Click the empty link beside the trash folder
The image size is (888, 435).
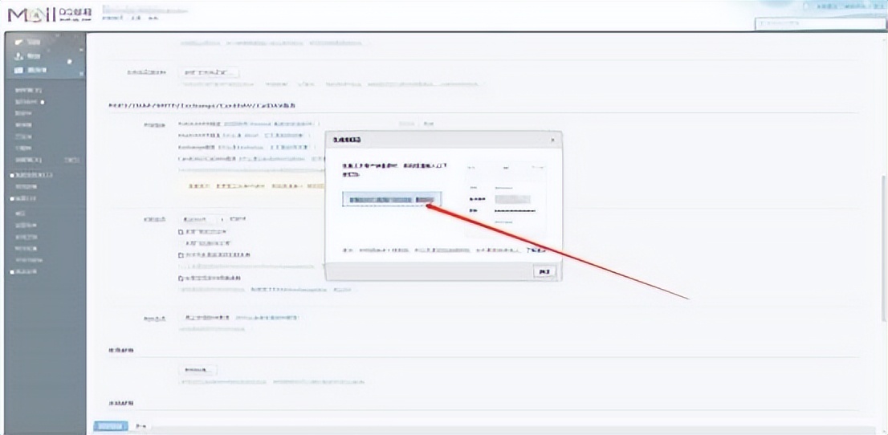click(72, 160)
